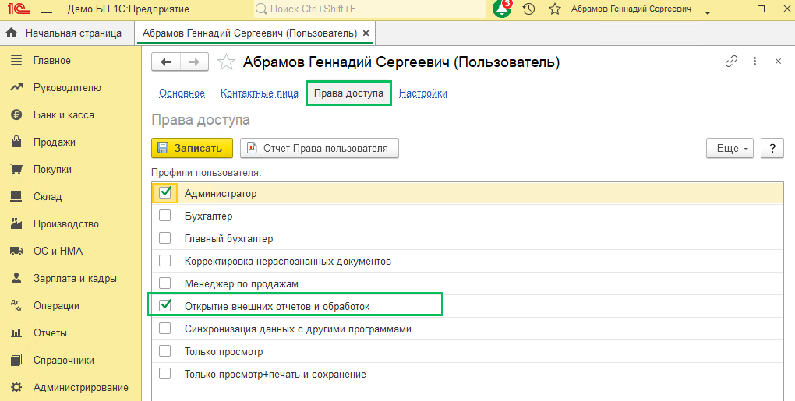Check the Бухгалтер profile checkbox
The height and width of the screenshot is (401, 795).
[164, 216]
